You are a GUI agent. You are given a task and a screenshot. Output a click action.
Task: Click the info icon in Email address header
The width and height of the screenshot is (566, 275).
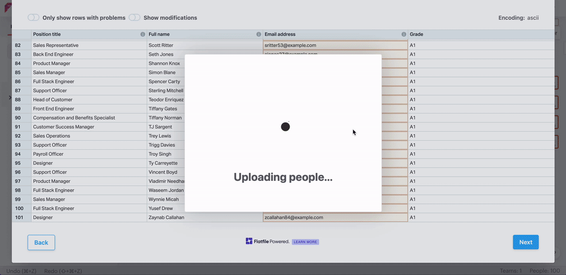(404, 34)
